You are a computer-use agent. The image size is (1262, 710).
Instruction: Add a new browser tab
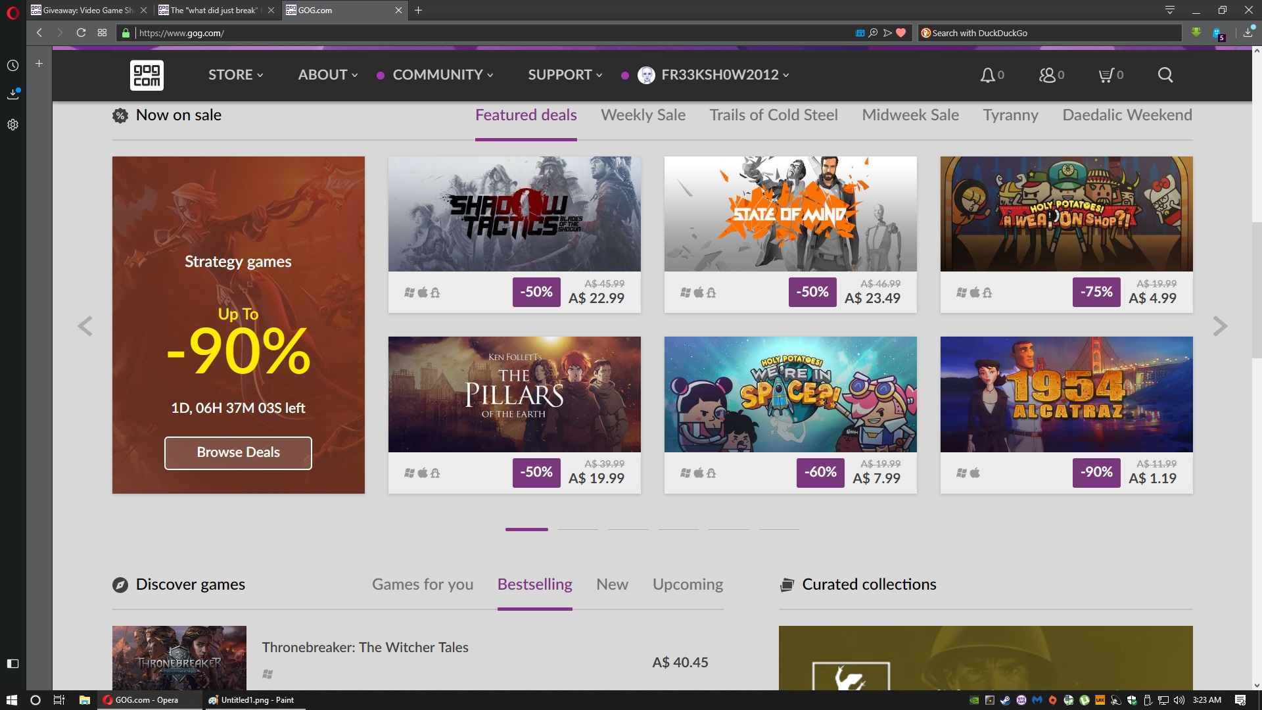418,10
